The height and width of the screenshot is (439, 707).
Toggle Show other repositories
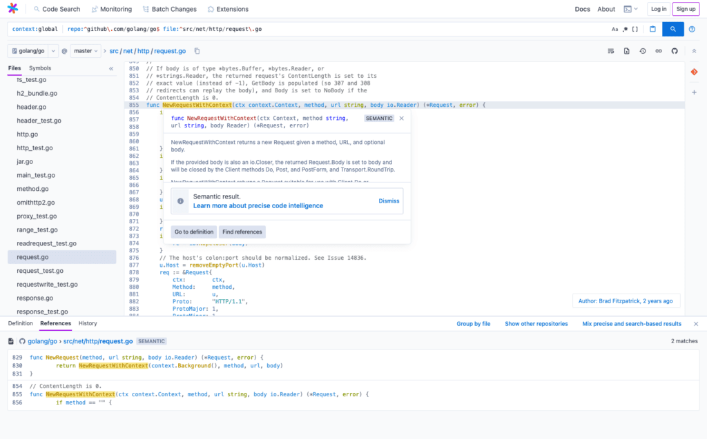tap(536, 324)
